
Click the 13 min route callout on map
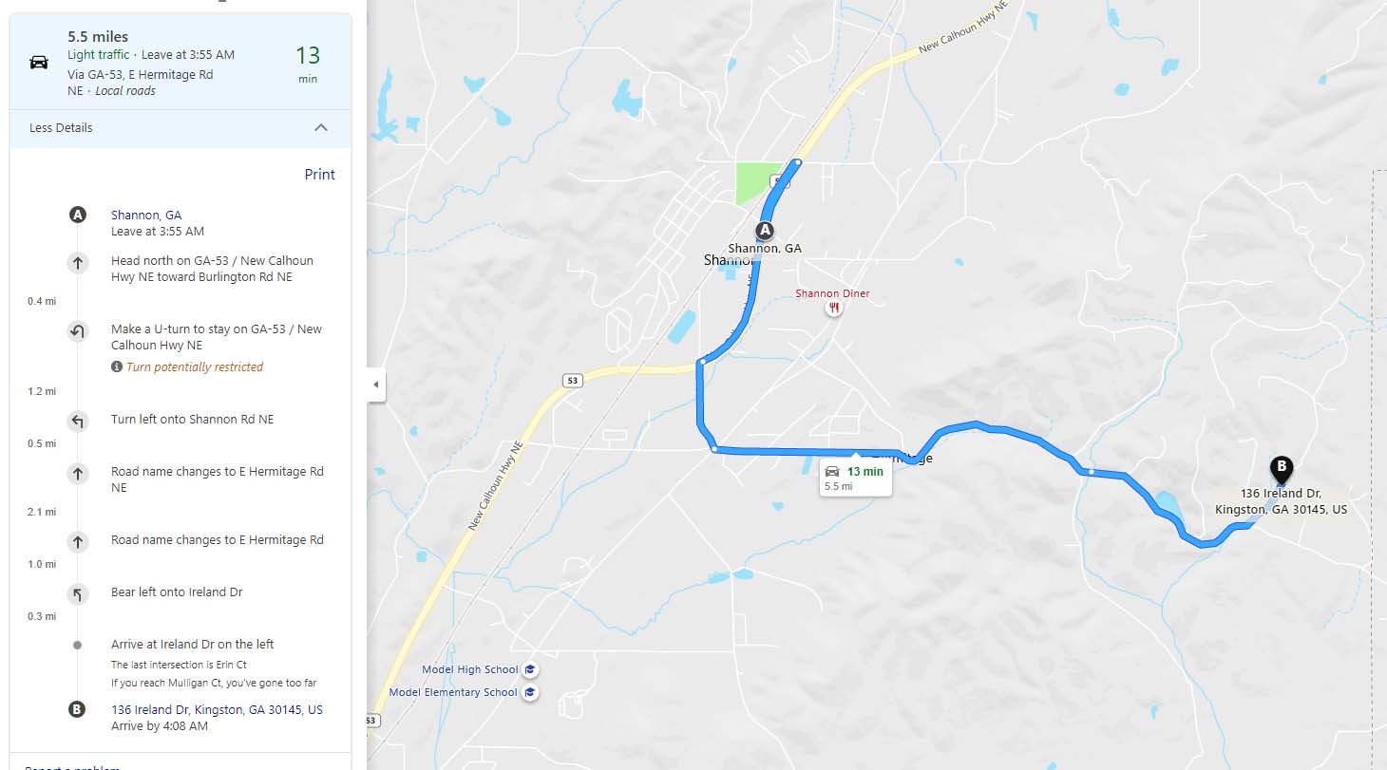point(855,478)
